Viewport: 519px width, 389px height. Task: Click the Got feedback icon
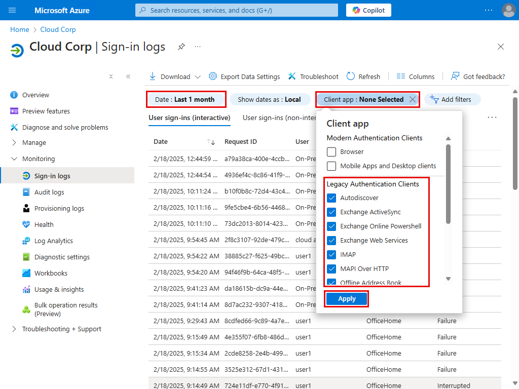click(x=455, y=76)
